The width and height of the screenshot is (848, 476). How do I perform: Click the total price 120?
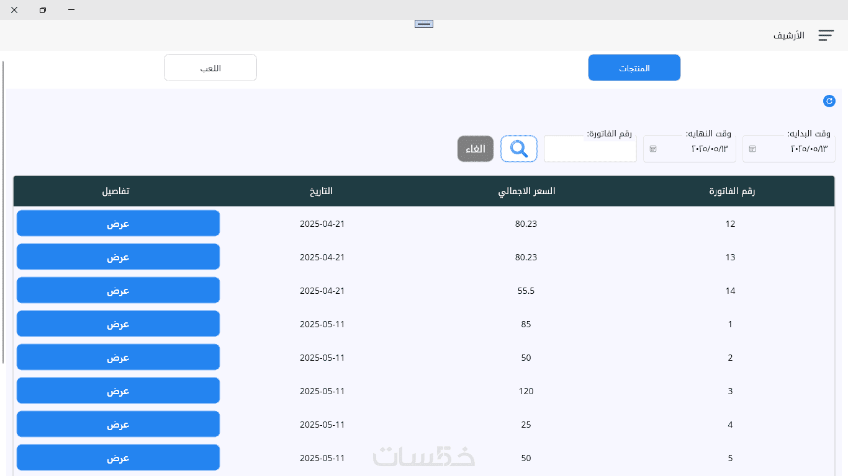[x=526, y=391]
